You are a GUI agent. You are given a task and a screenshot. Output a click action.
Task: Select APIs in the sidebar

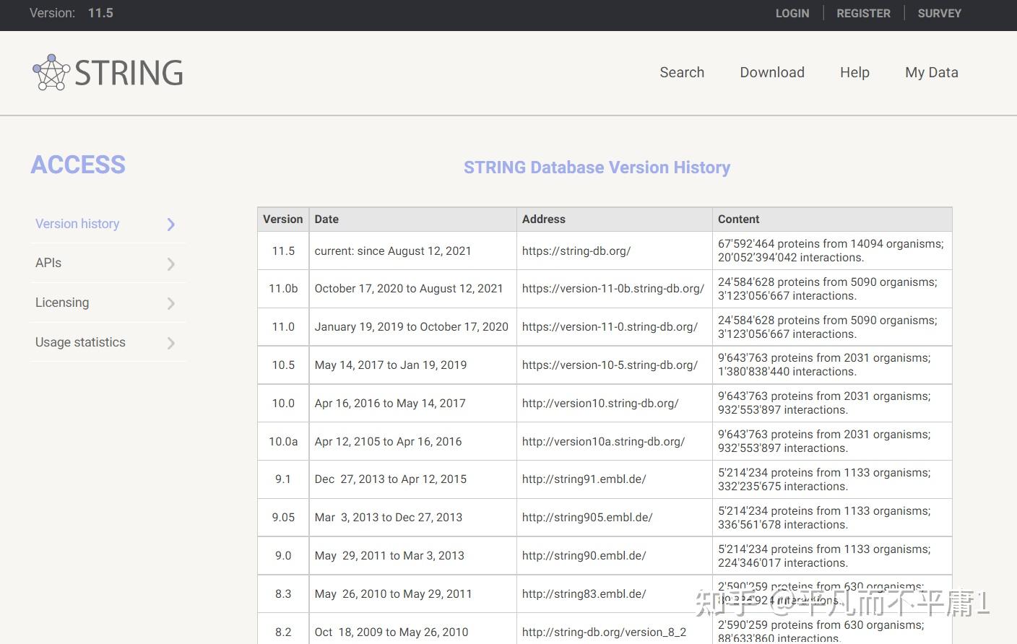[48, 263]
